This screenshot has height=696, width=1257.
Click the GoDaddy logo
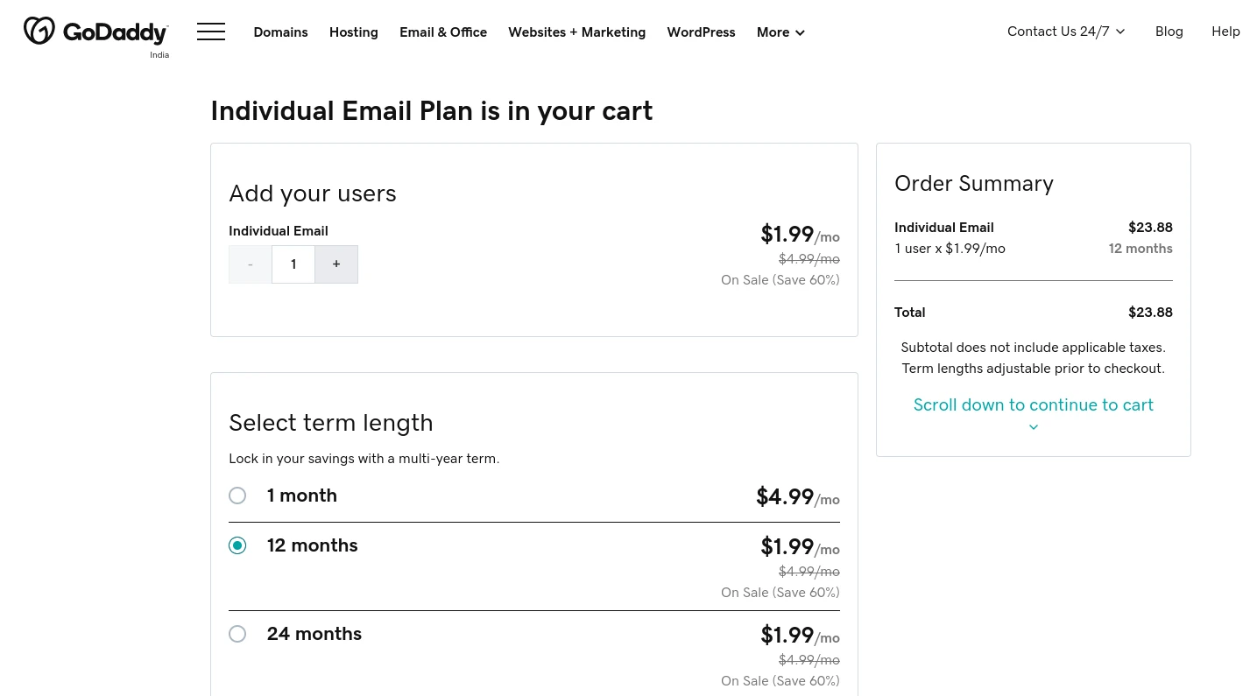(x=95, y=32)
